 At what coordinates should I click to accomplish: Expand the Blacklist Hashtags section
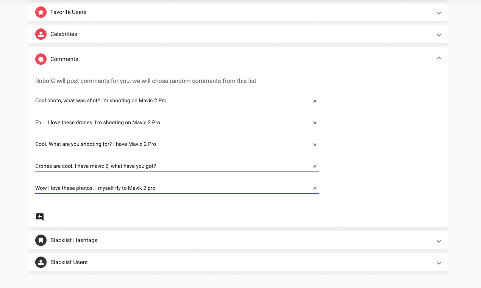(x=439, y=241)
